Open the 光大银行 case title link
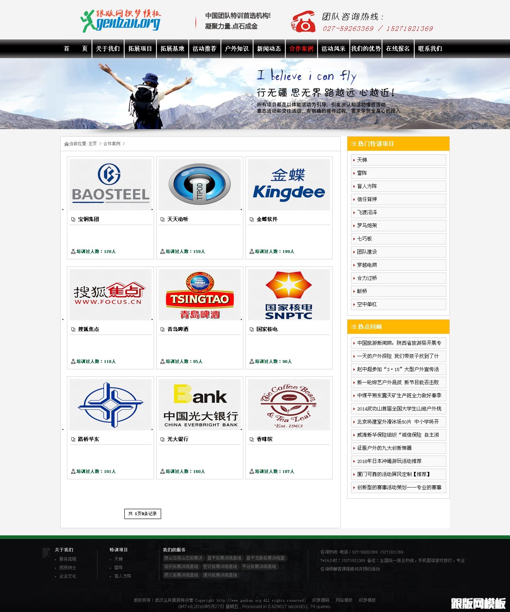Viewport: 510px width, 612px height. click(178, 439)
